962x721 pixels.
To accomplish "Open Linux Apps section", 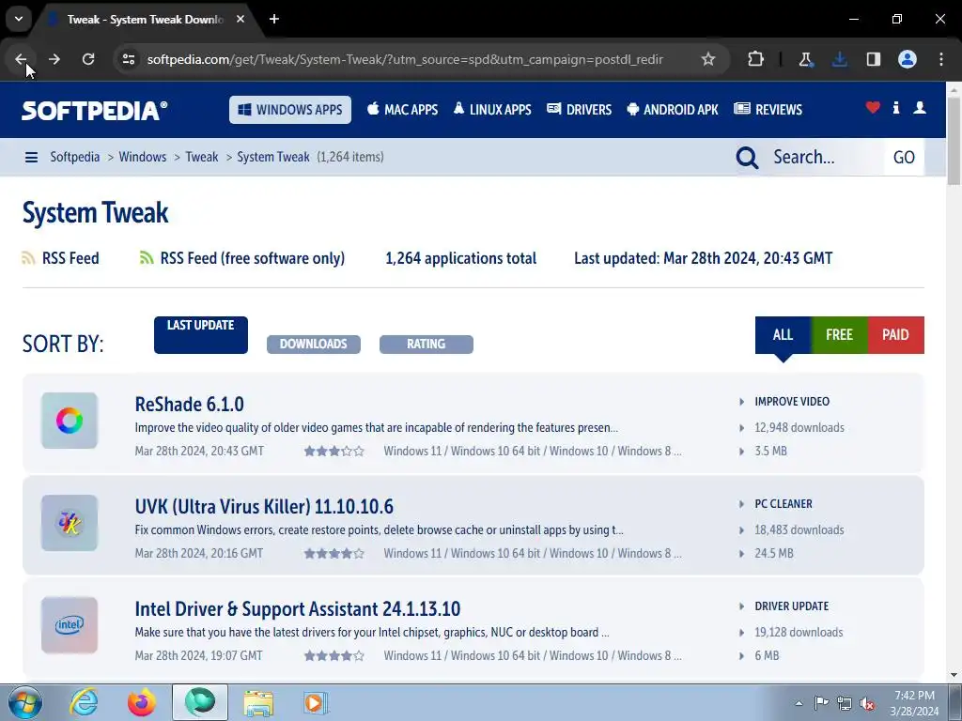I will [492, 110].
